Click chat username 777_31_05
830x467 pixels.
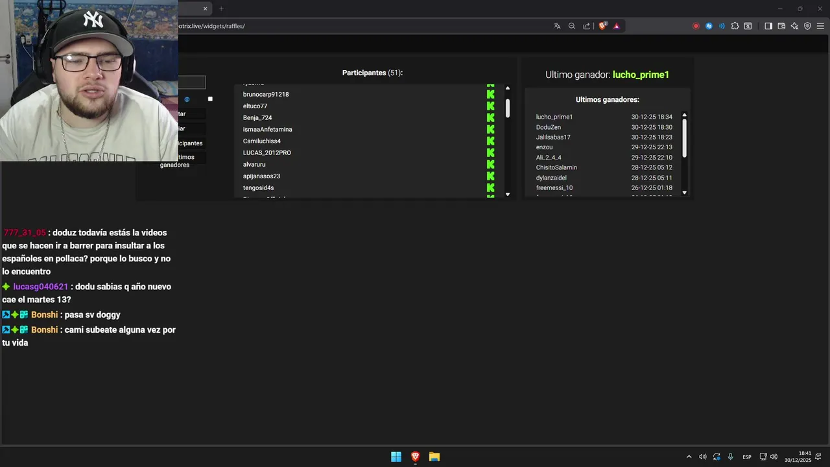tap(25, 233)
